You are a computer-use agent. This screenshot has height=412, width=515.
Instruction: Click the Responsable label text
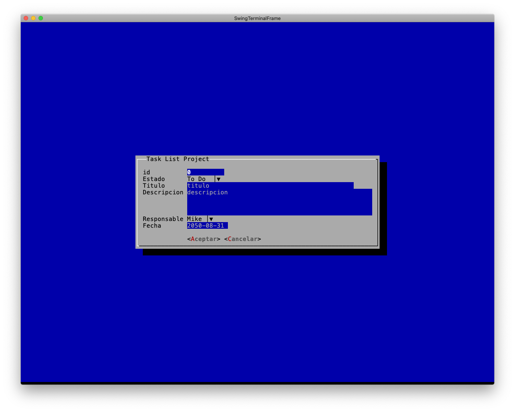coord(163,219)
